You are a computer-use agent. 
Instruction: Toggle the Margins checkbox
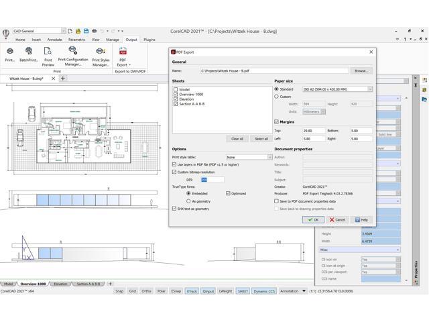coord(276,121)
